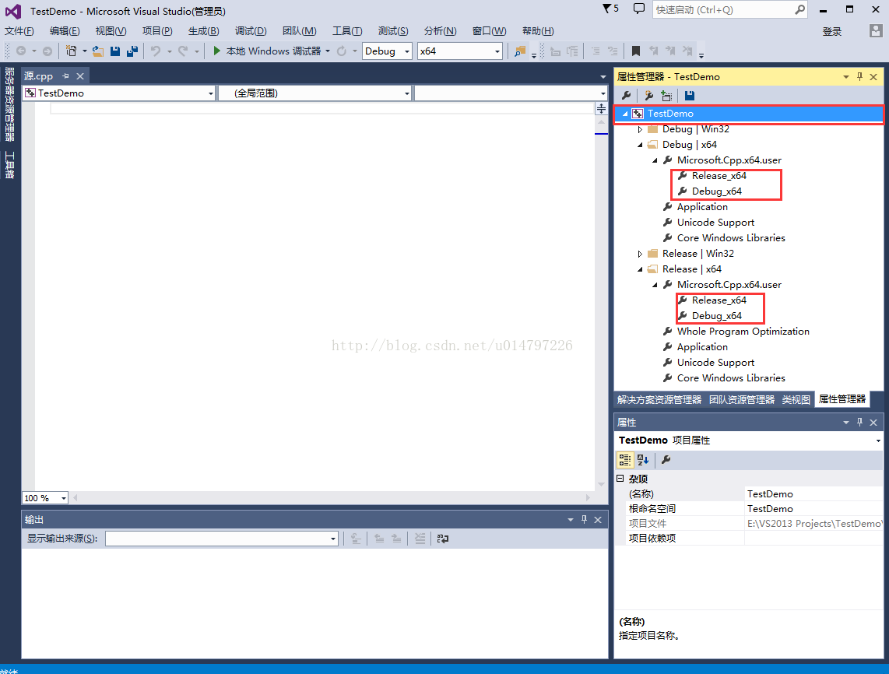Expand the Debug | Win32 tree node
This screenshot has width=889, height=674.
[x=640, y=130]
